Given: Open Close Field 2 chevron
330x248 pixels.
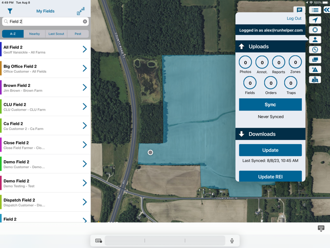Looking at the screenshot, I should tap(84, 145).
